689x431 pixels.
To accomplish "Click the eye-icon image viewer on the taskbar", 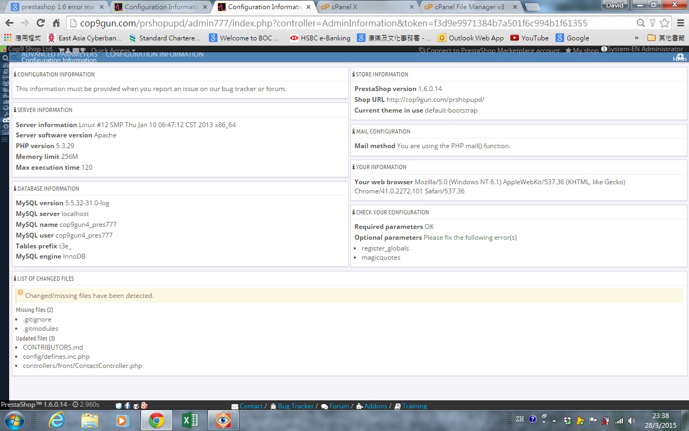I will point(223,420).
